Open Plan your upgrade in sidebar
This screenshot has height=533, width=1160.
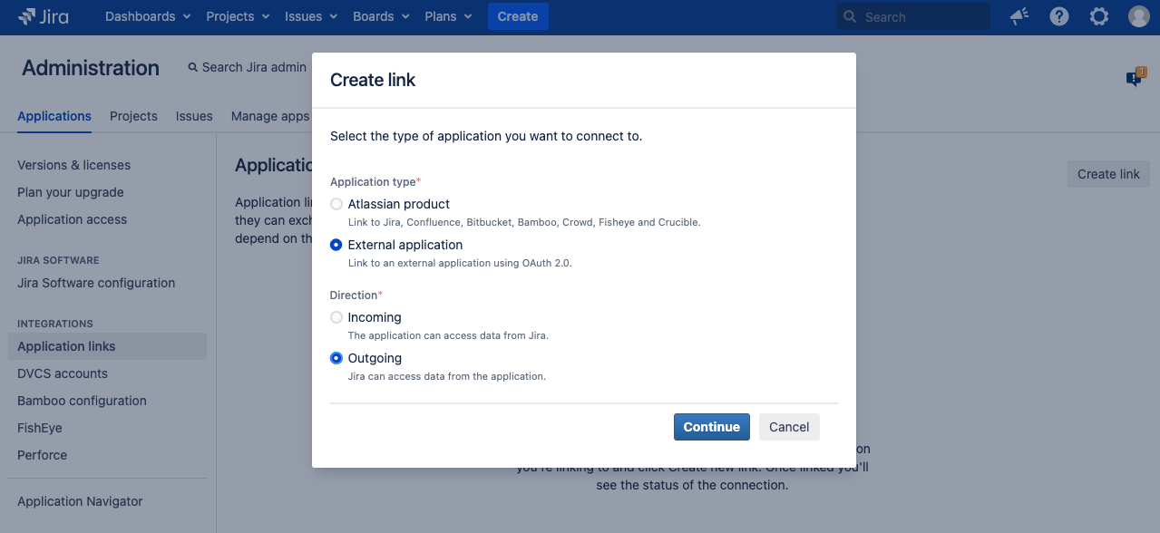pyautogui.click(x=71, y=192)
